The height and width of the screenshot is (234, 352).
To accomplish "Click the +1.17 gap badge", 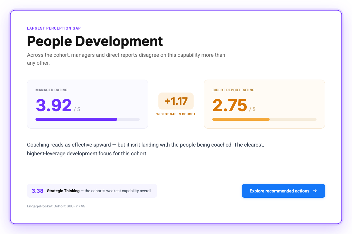I will [176, 101].
